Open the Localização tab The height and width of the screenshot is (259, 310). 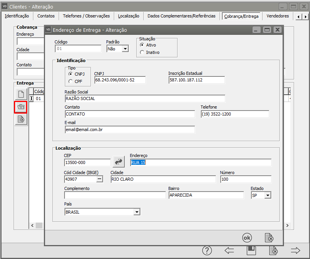(x=129, y=16)
